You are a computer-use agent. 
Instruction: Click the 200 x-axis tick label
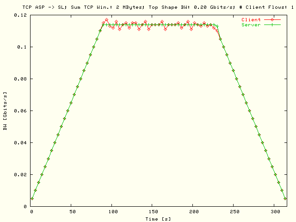tap(194, 212)
